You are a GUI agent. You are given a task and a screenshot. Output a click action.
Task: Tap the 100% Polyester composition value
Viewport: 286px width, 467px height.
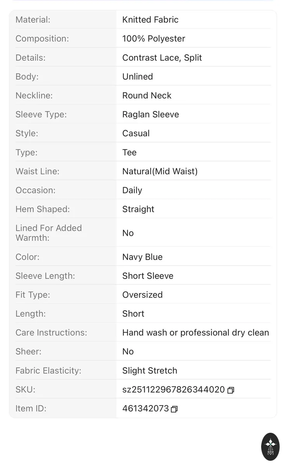tap(154, 39)
